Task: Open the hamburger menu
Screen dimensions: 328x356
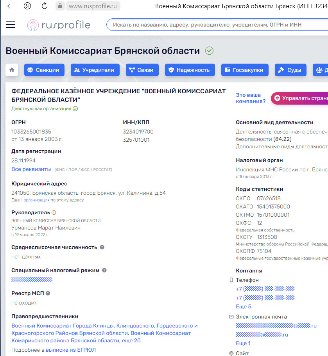Action: pyautogui.click(x=11, y=25)
